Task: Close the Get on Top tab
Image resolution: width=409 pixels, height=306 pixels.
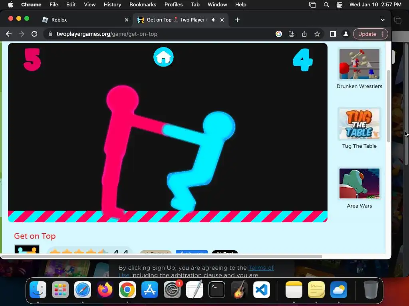Action: click(222, 20)
